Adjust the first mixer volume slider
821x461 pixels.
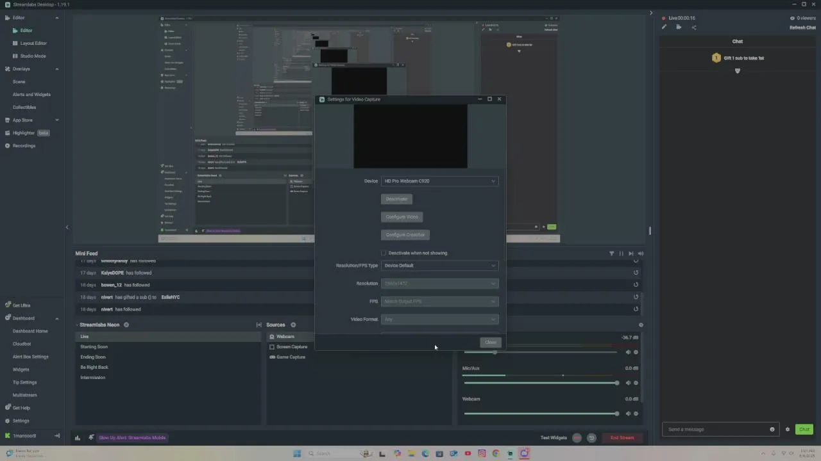tap(541, 352)
